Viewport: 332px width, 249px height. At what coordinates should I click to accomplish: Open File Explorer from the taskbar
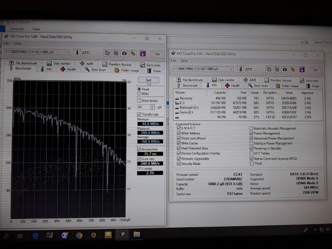coord(137,235)
